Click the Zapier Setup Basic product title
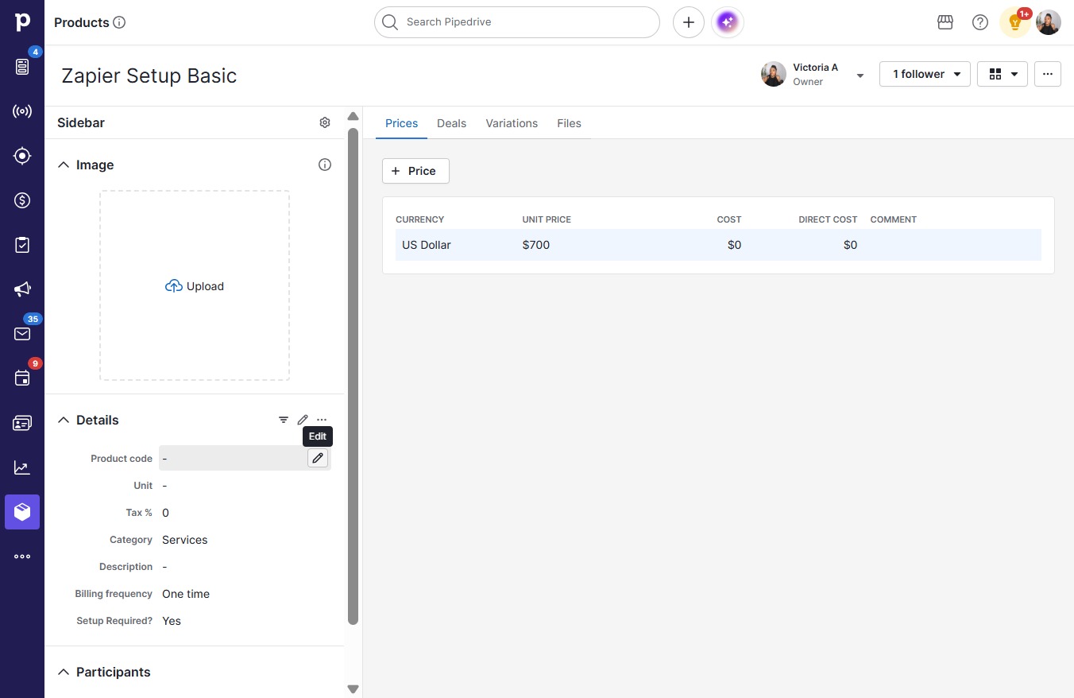This screenshot has width=1074, height=698. click(x=149, y=76)
